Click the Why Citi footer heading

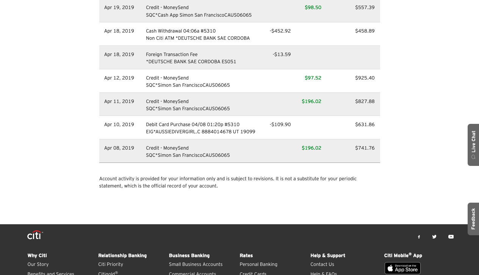point(37,256)
